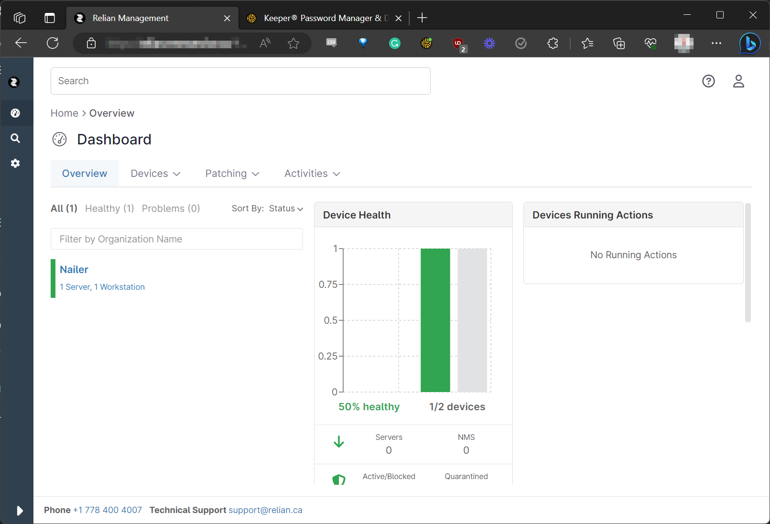
Task: Open the search magnifier sidebar icon
Action: click(15, 138)
